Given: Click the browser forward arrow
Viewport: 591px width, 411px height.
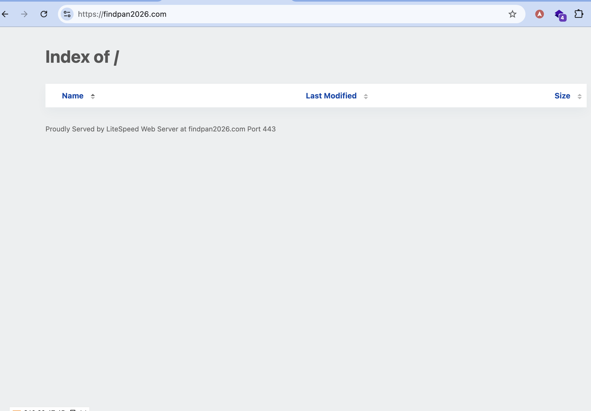Looking at the screenshot, I should pyautogui.click(x=24, y=14).
